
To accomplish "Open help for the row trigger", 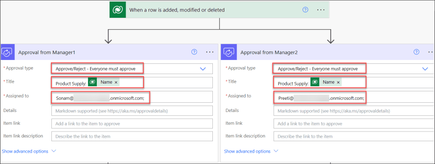I will [x=305, y=10].
